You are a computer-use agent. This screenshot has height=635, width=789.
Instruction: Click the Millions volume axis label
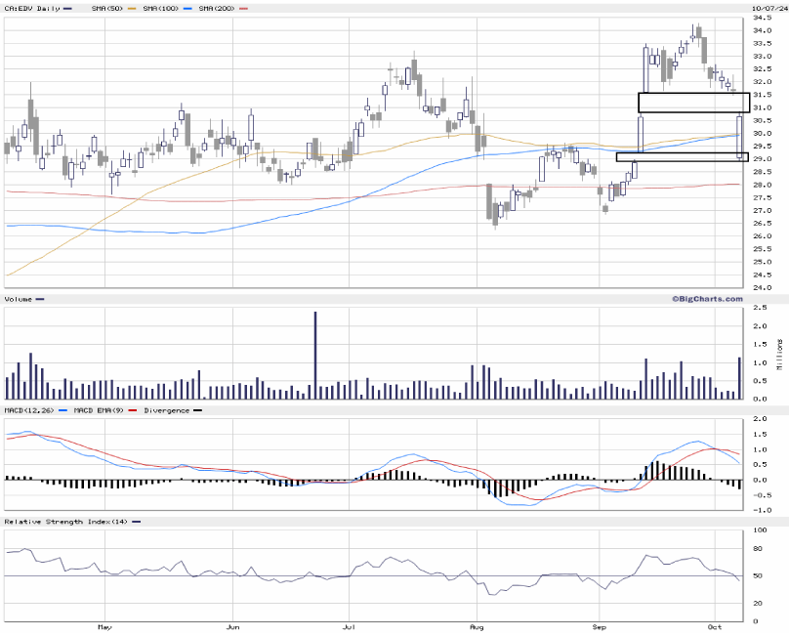pos(779,354)
